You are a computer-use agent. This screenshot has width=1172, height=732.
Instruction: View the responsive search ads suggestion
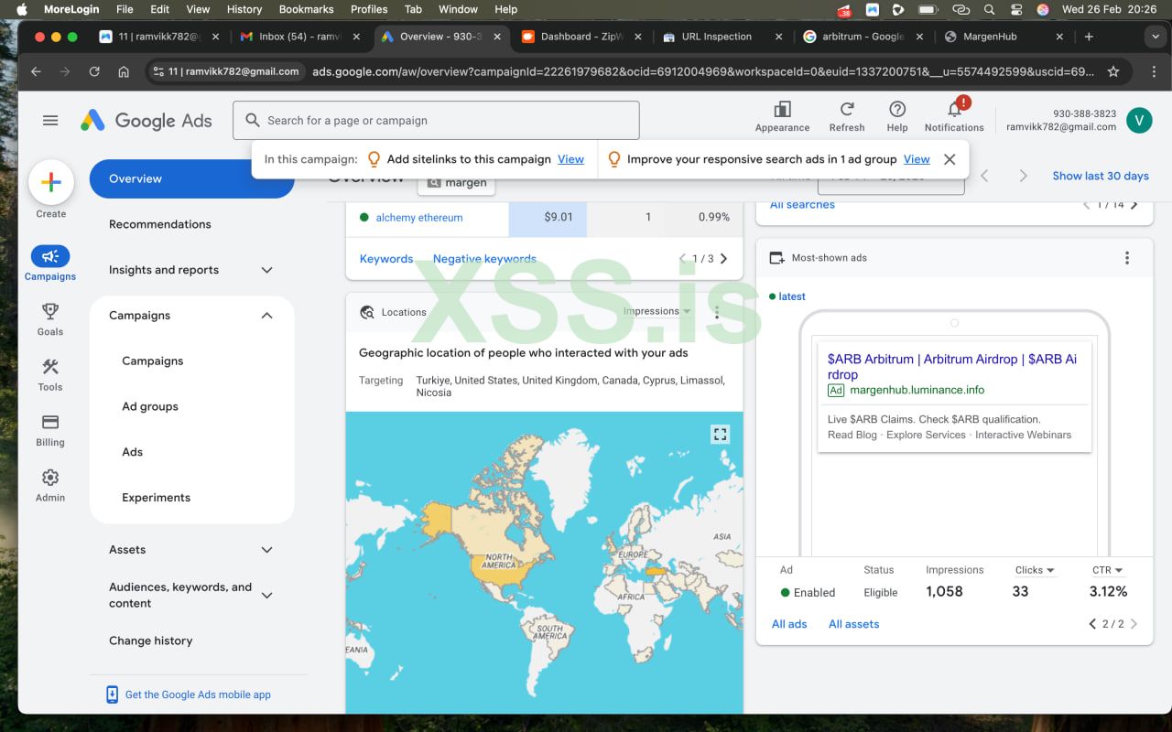tap(917, 159)
